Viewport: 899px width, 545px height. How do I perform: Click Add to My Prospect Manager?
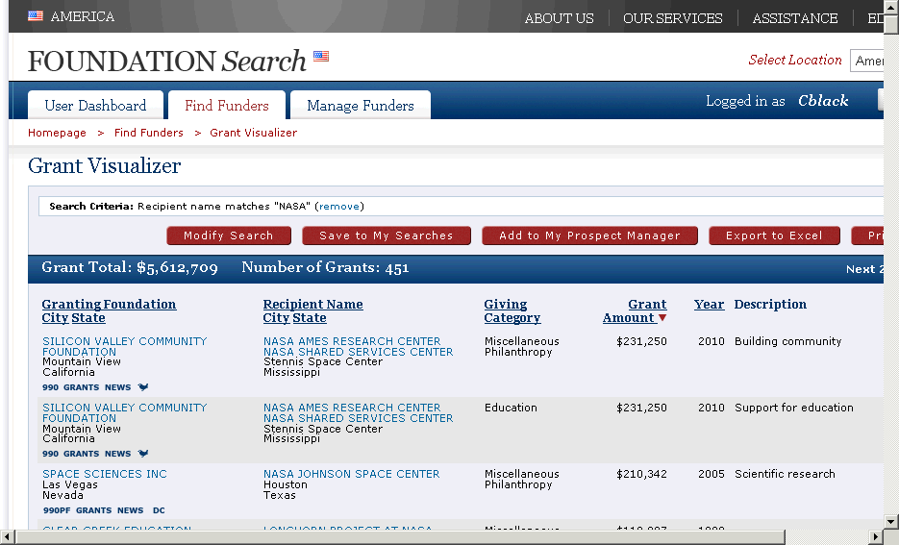coord(590,235)
